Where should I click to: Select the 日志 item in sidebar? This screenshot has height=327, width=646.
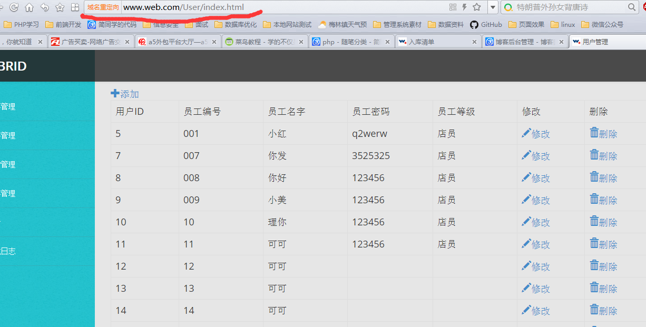8,251
